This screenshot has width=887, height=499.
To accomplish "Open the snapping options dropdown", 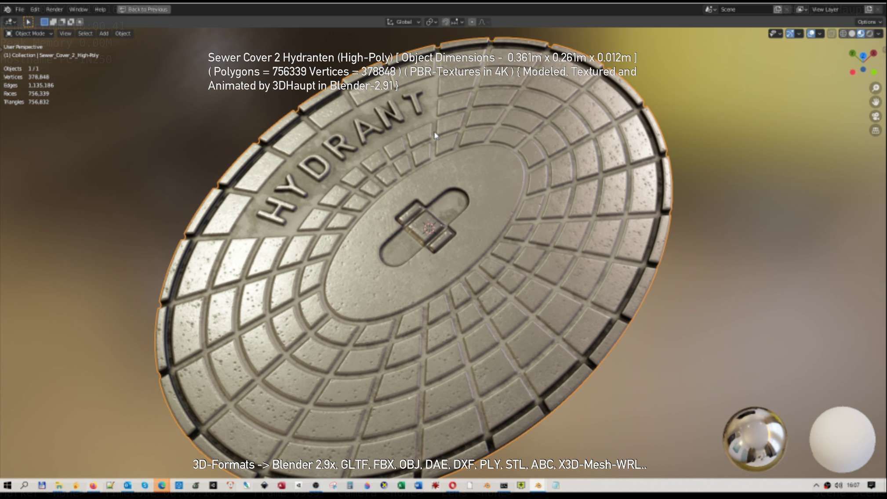I will (458, 22).
